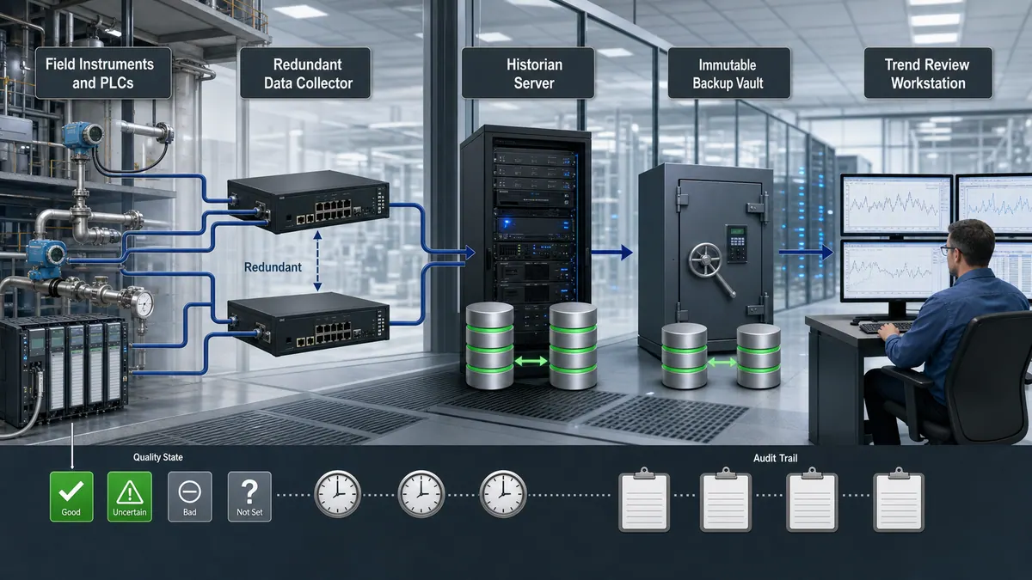This screenshot has height=580, width=1032.
Task: Click green sync arrow between Historian databases
Action: coord(531,362)
